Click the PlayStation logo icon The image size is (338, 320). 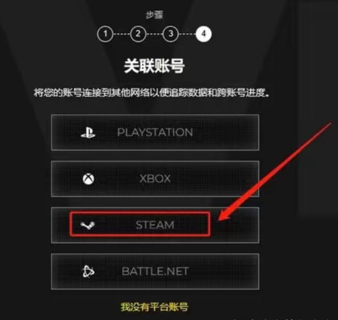coord(88,133)
